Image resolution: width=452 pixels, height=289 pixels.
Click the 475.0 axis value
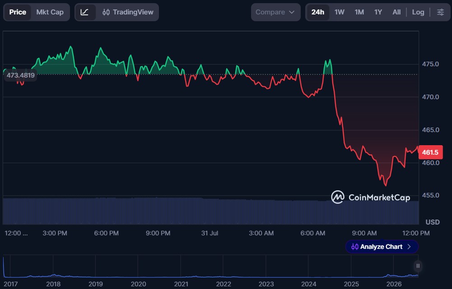pyautogui.click(x=430, y=64)
